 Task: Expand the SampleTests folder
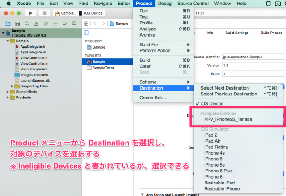tap(8, 92)
